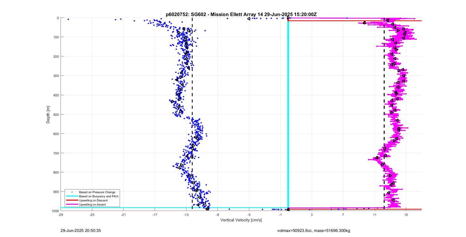Screen dimensions: 466x237
Task: Click x-axis tick label '-17'
Action: click(155, 214)
